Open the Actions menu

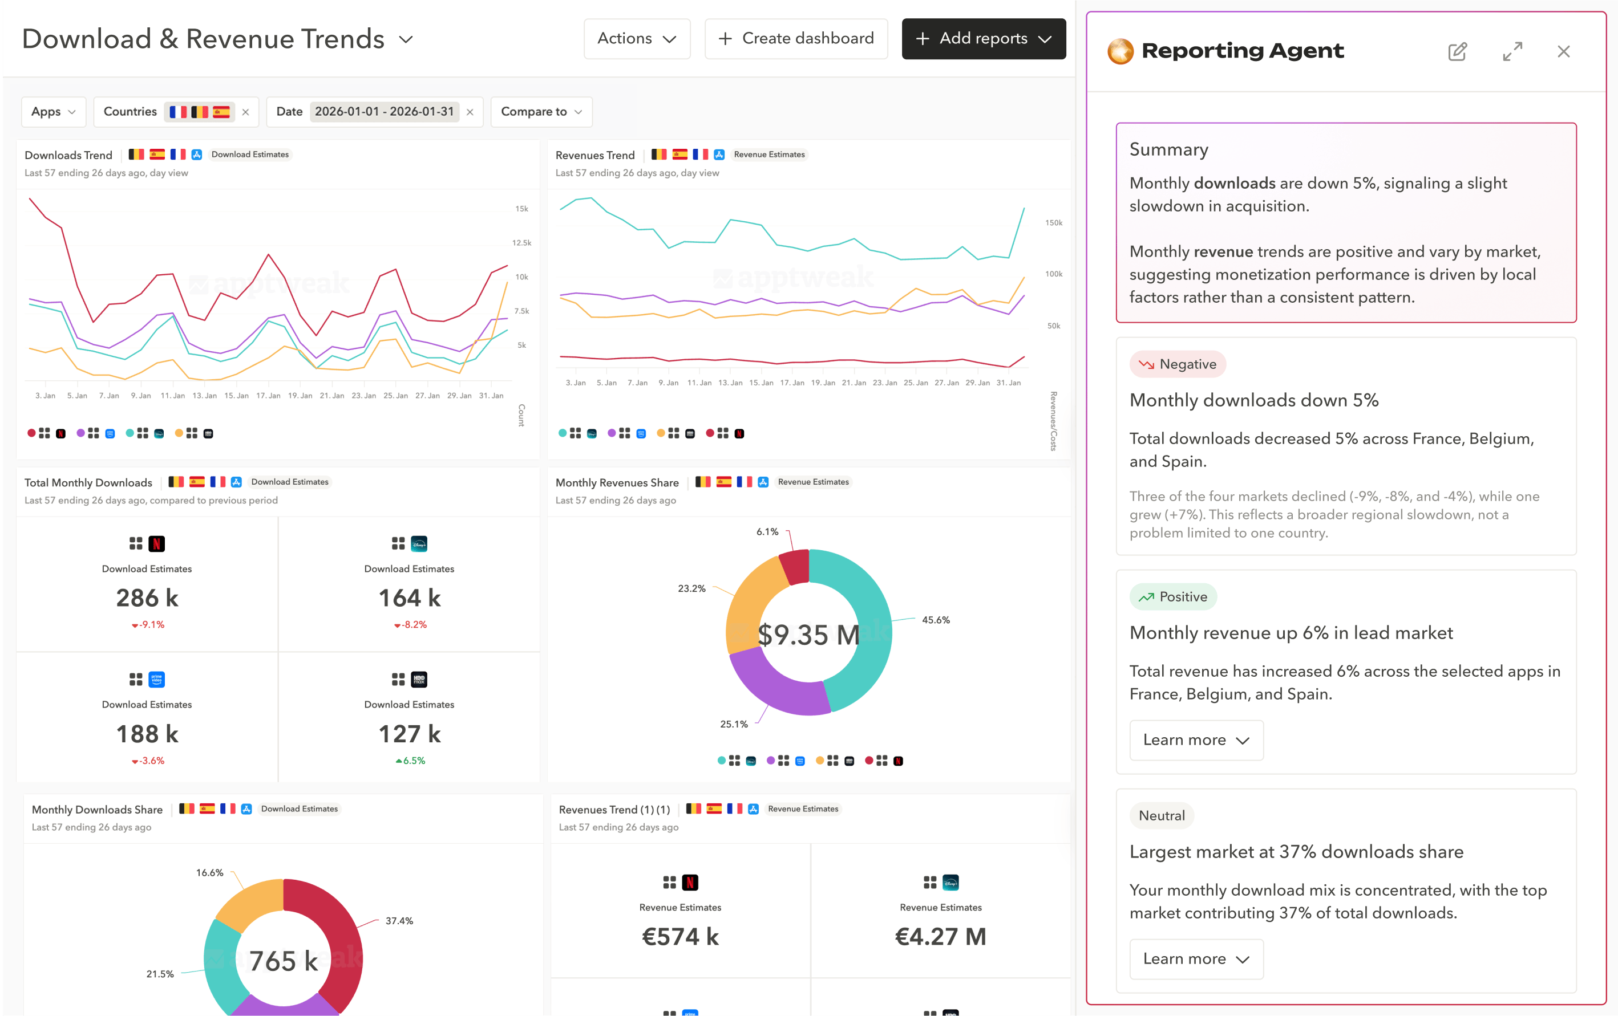(x=636, y=38)
